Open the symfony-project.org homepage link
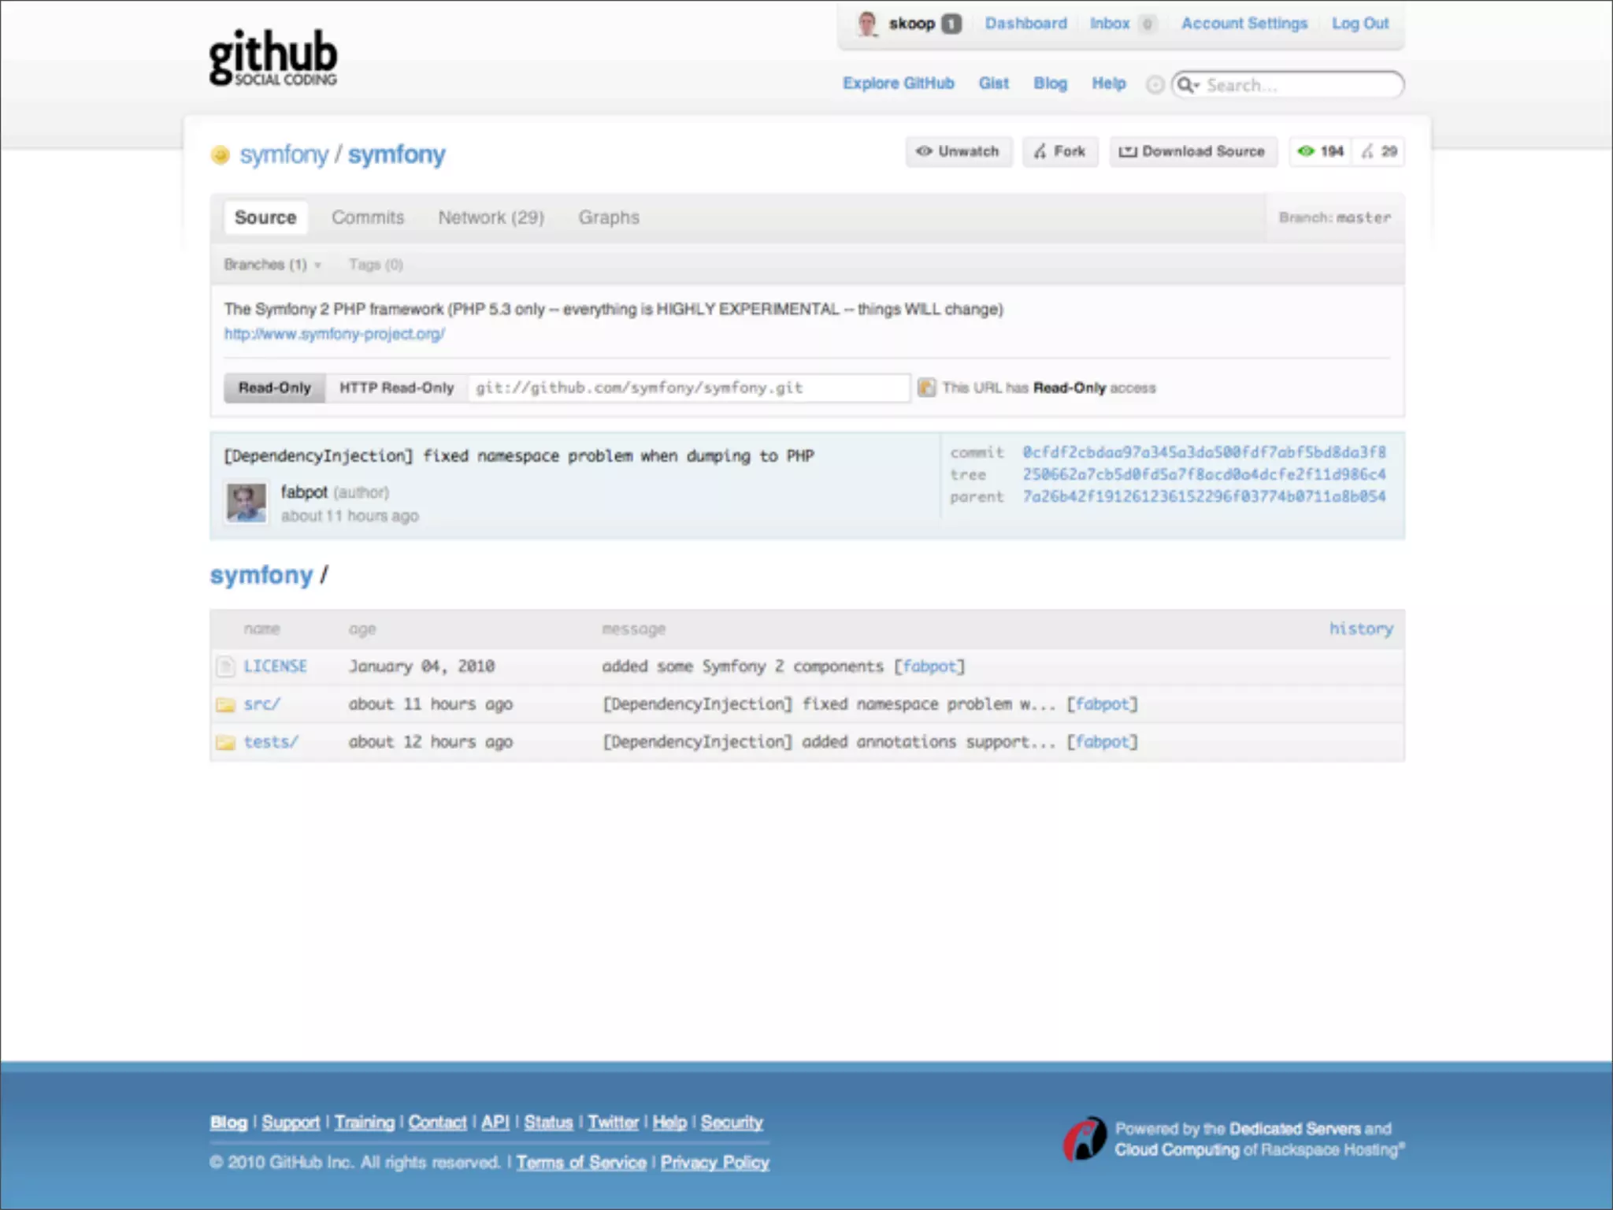1613x1210 pixels. point(335,334)
